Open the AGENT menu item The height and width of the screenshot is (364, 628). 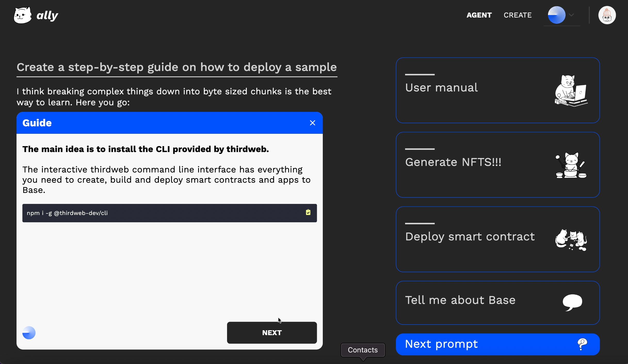(x=479, y=15)
